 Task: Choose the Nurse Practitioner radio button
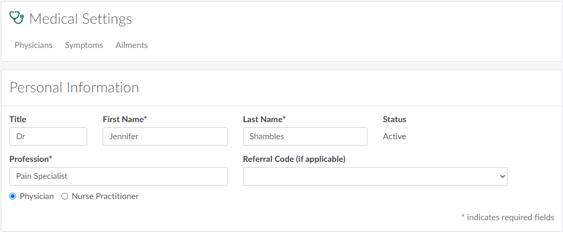(65, 196)
